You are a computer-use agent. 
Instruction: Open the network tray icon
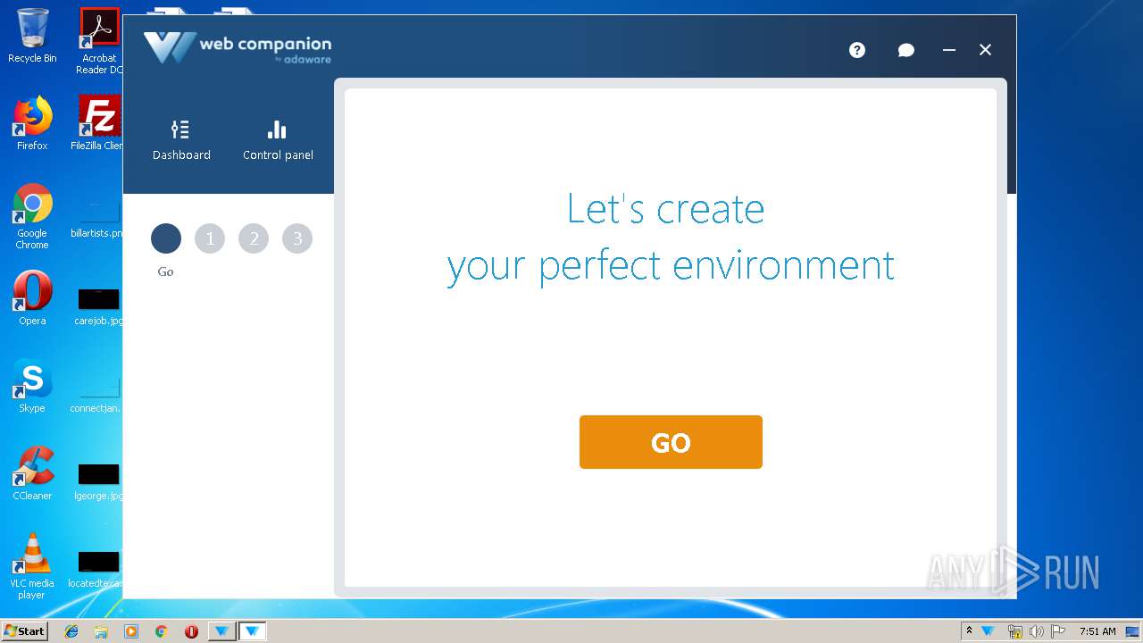tap(1014, 631)
